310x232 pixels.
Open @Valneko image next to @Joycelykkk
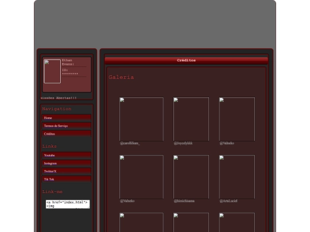[x=237, y=119]
